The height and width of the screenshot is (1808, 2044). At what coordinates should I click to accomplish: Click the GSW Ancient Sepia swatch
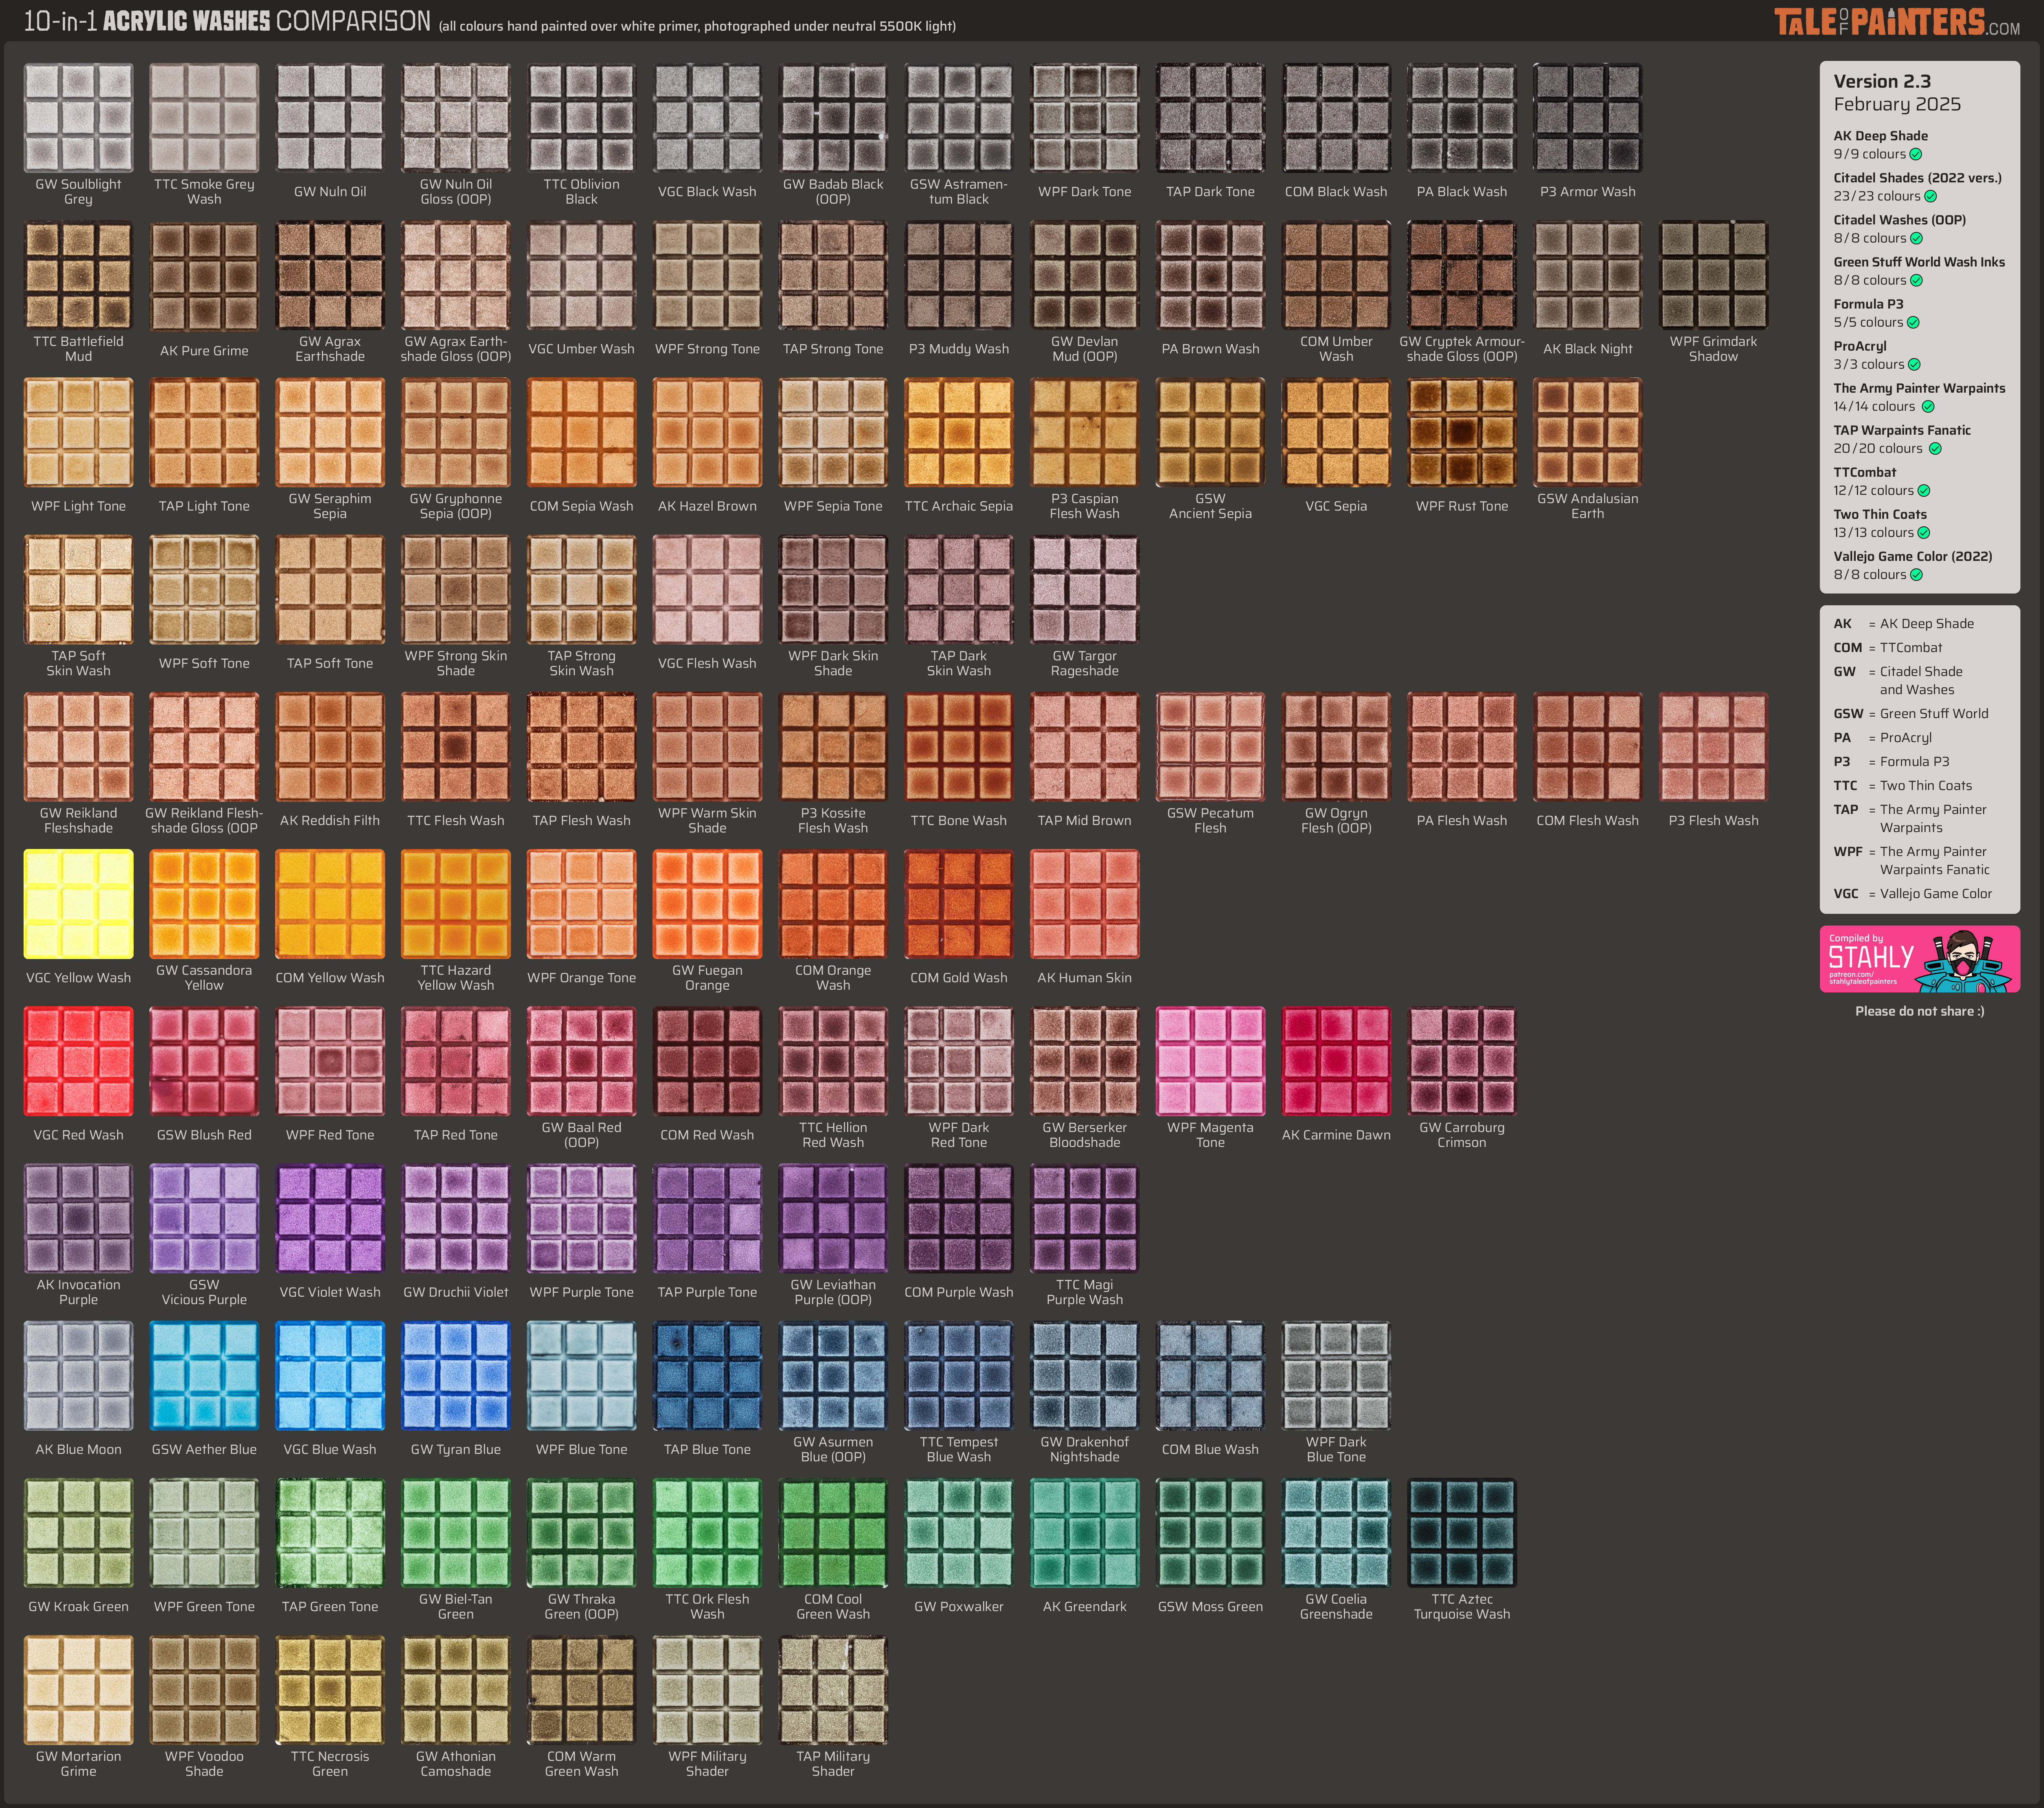[1210, 432]
